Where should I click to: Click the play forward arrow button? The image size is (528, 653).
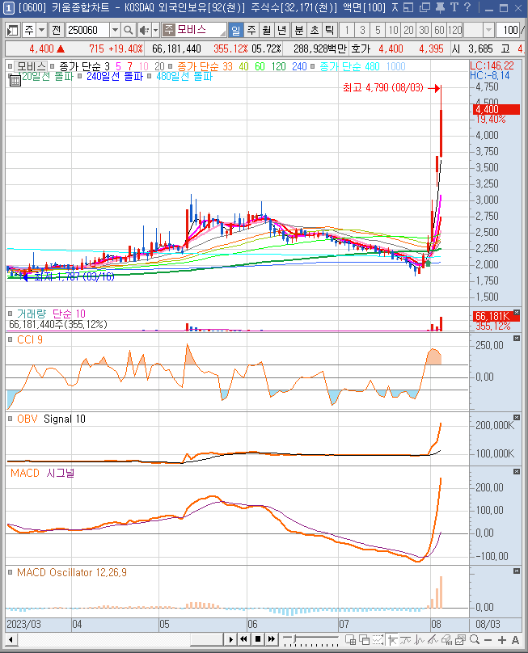point(230,639)
